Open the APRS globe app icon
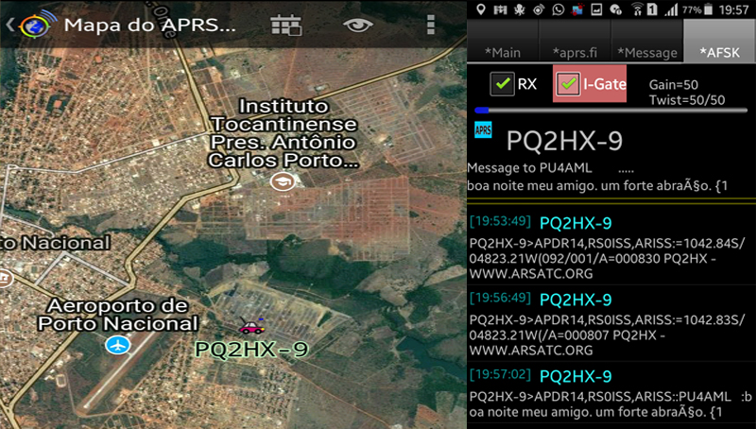This screenshot has height=429, width=756. [37, 25]
